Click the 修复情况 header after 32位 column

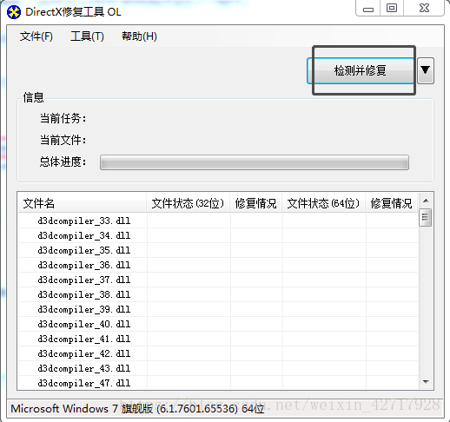(x=256, y=203)
